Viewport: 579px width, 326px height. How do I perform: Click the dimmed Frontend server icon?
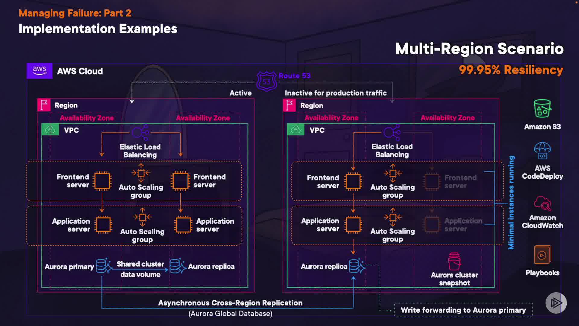click(432, 181)
